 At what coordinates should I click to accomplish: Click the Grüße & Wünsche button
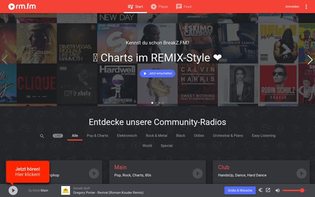pos(240,190)
